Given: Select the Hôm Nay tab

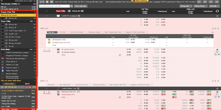Looking at the screenshot, I should 9,84.
